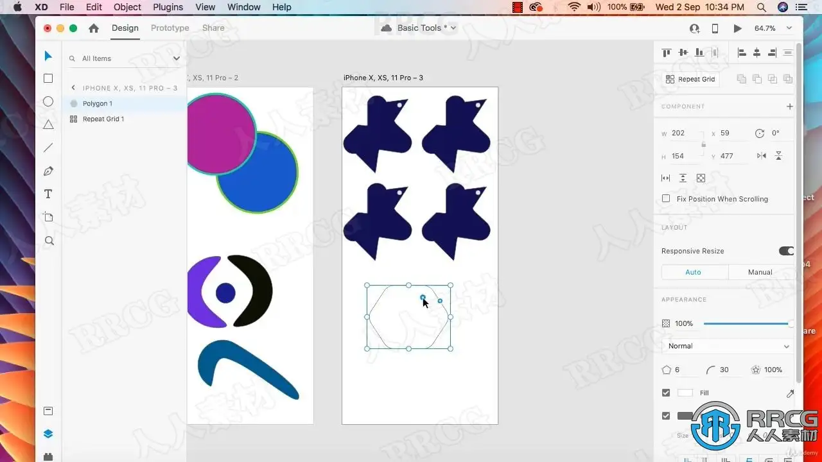
Task: Toggle the Responsive Resize switch
Action: [x=787, y=251]
